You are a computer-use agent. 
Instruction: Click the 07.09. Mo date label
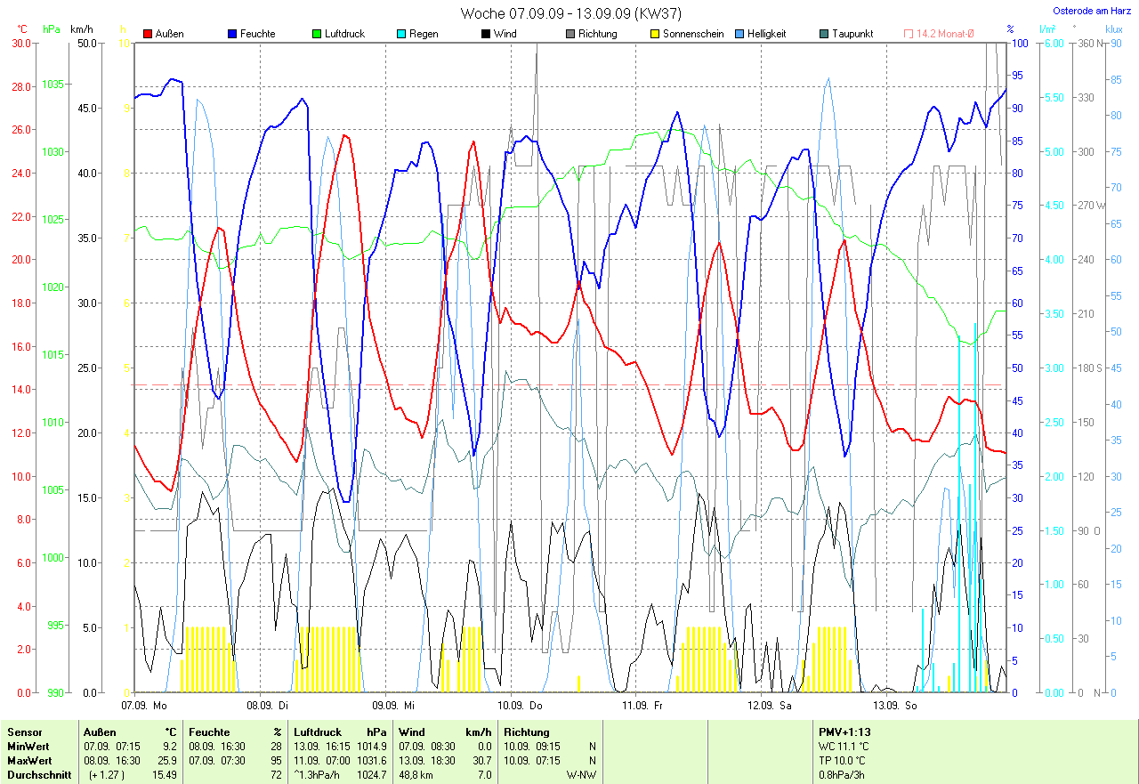[x=145, y=706]
